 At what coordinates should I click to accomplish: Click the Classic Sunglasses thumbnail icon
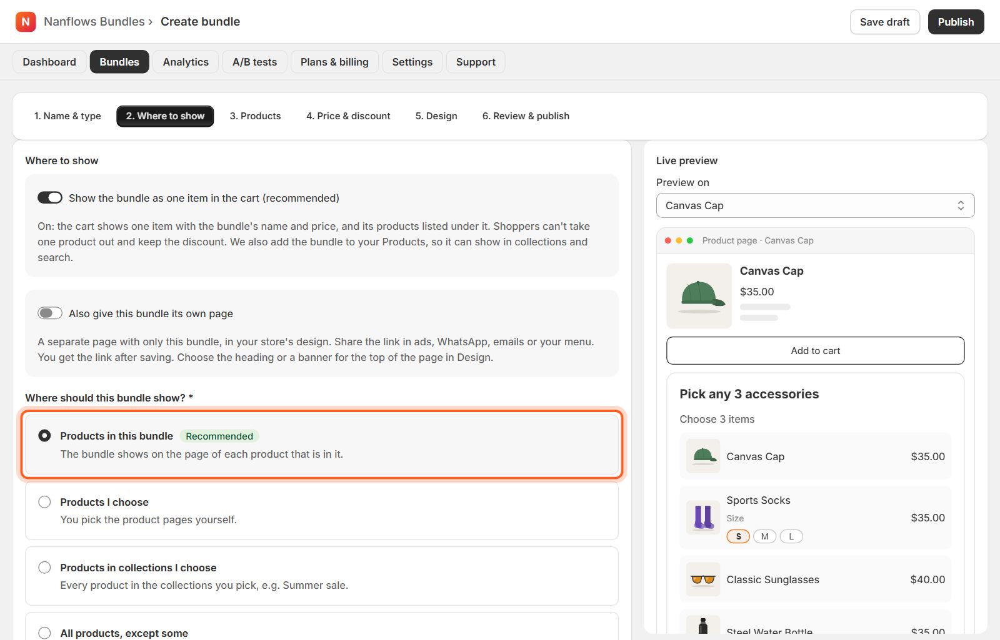(703, 579)
